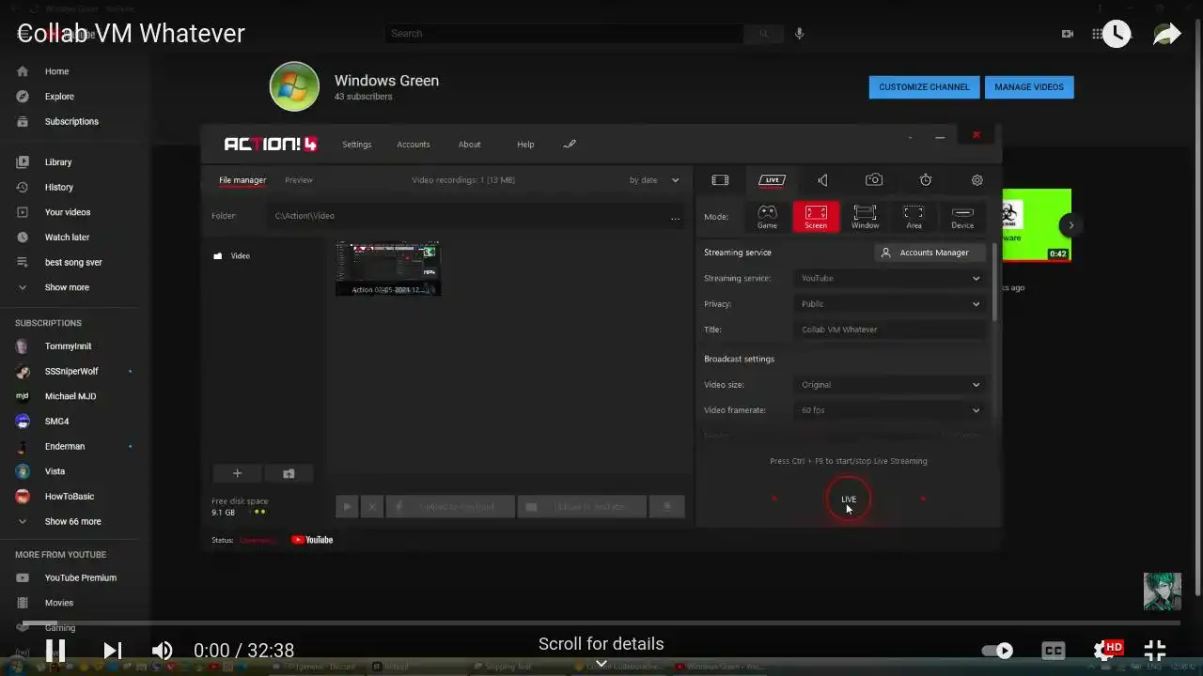Open Accounts menu in Action! window
This screenshot has width=1203, height=676.
click(x=413, y=145)
